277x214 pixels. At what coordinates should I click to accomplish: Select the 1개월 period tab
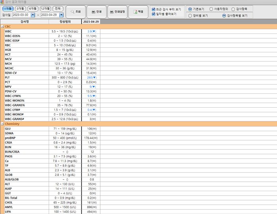[8, 8]
